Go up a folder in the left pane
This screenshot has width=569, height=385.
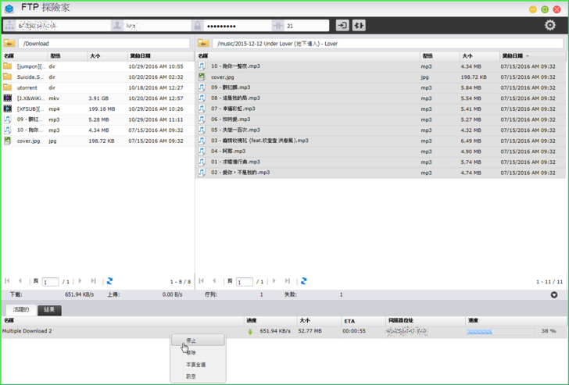click(x=9, y=44)
